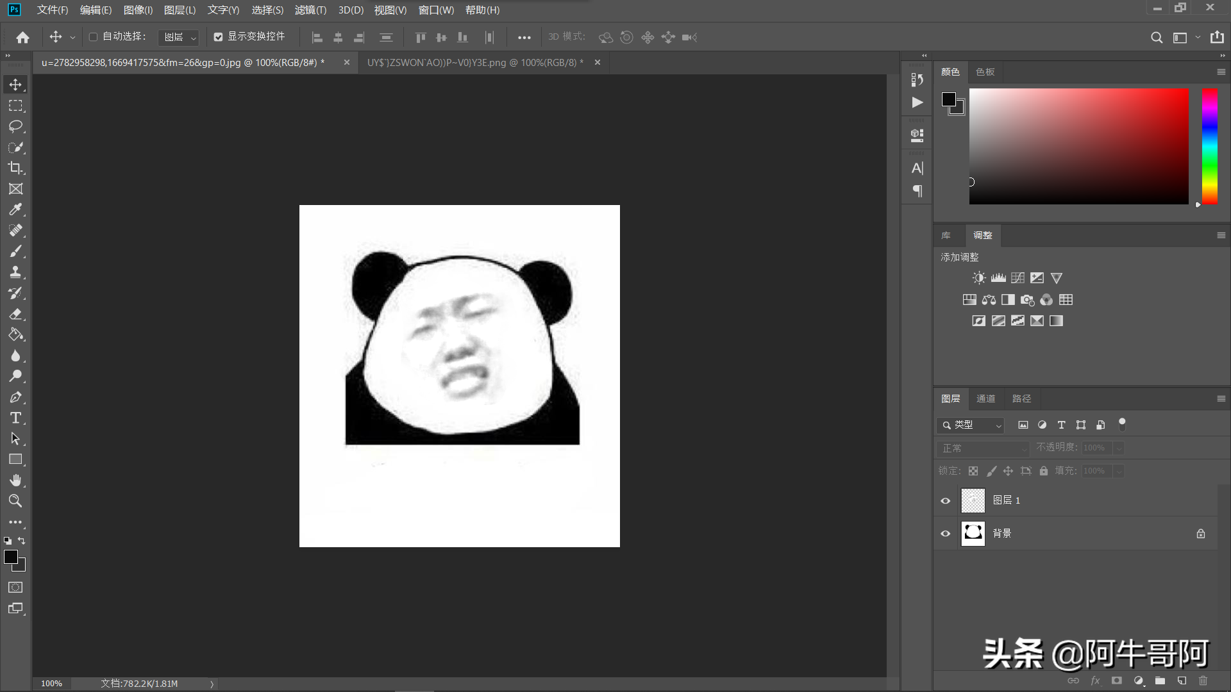Select the Crop tool
This screenshot has width=1231, height=692.
[15, 168]
